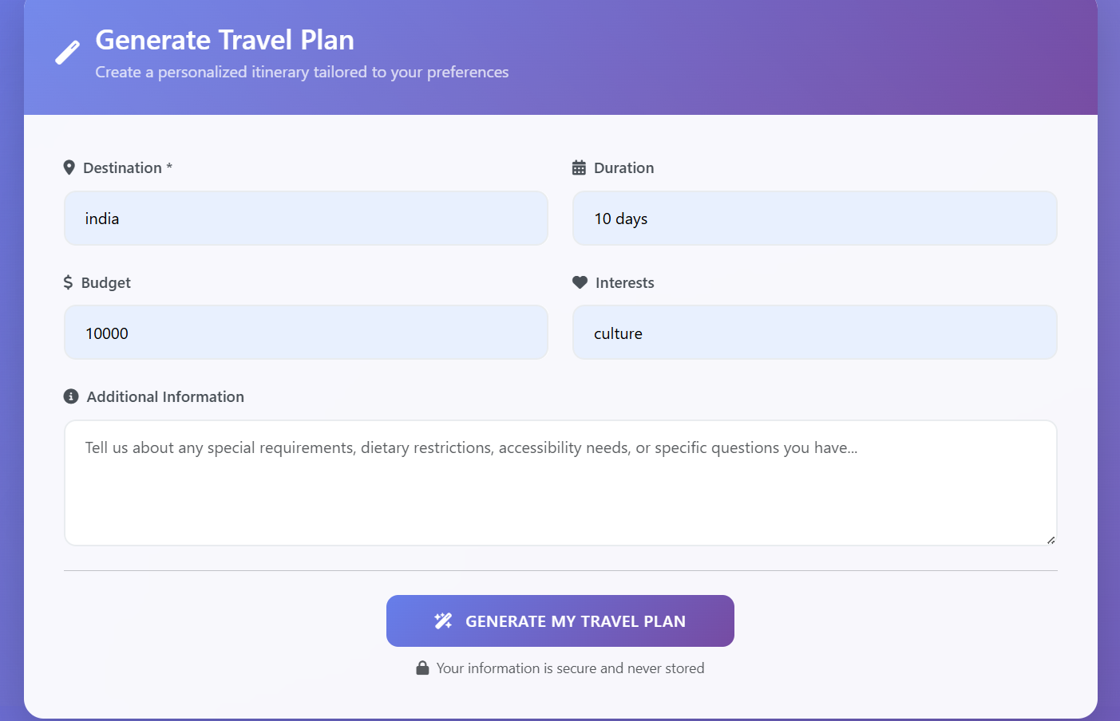Click the Destination field label text
Image resolution: width=1120 pixels, height=721 pixels.
click(x=122, y=167)
